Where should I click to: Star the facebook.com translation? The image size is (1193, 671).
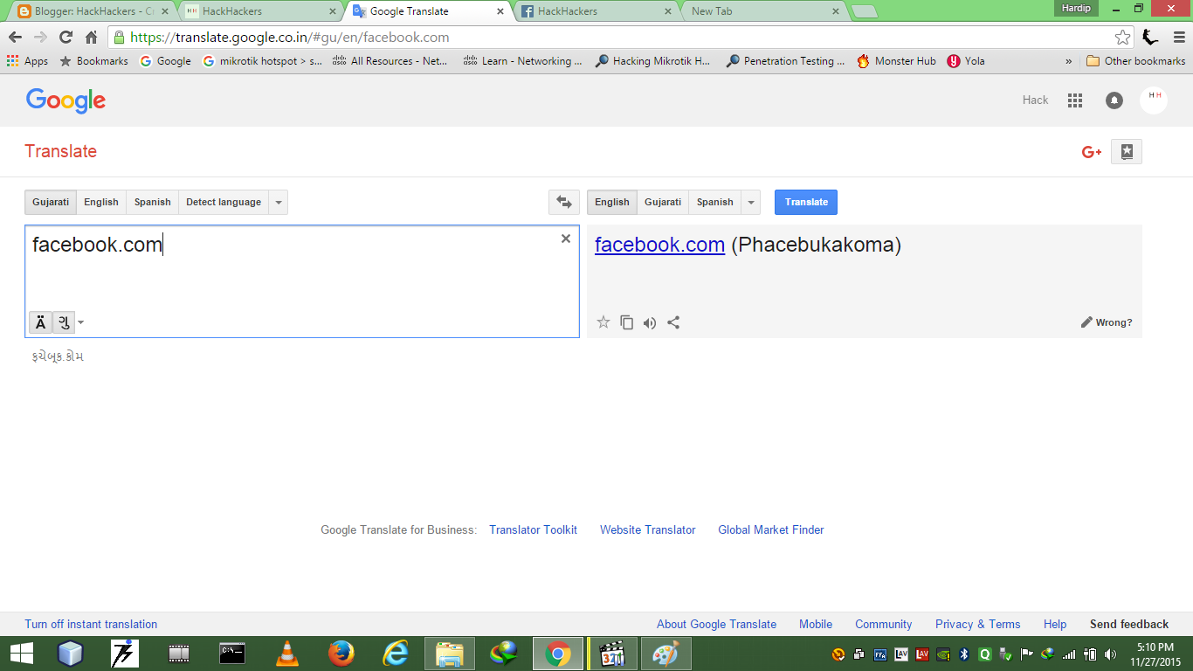[603, 322]
